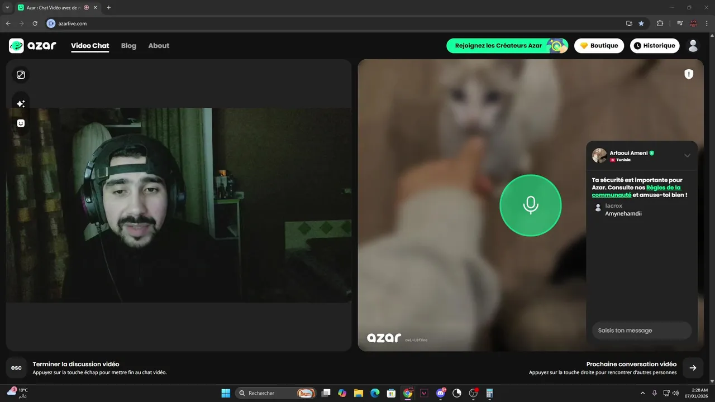Toggle the green microphone button
The width and height of the screenshot is (715, 402).
coord(530,205)
